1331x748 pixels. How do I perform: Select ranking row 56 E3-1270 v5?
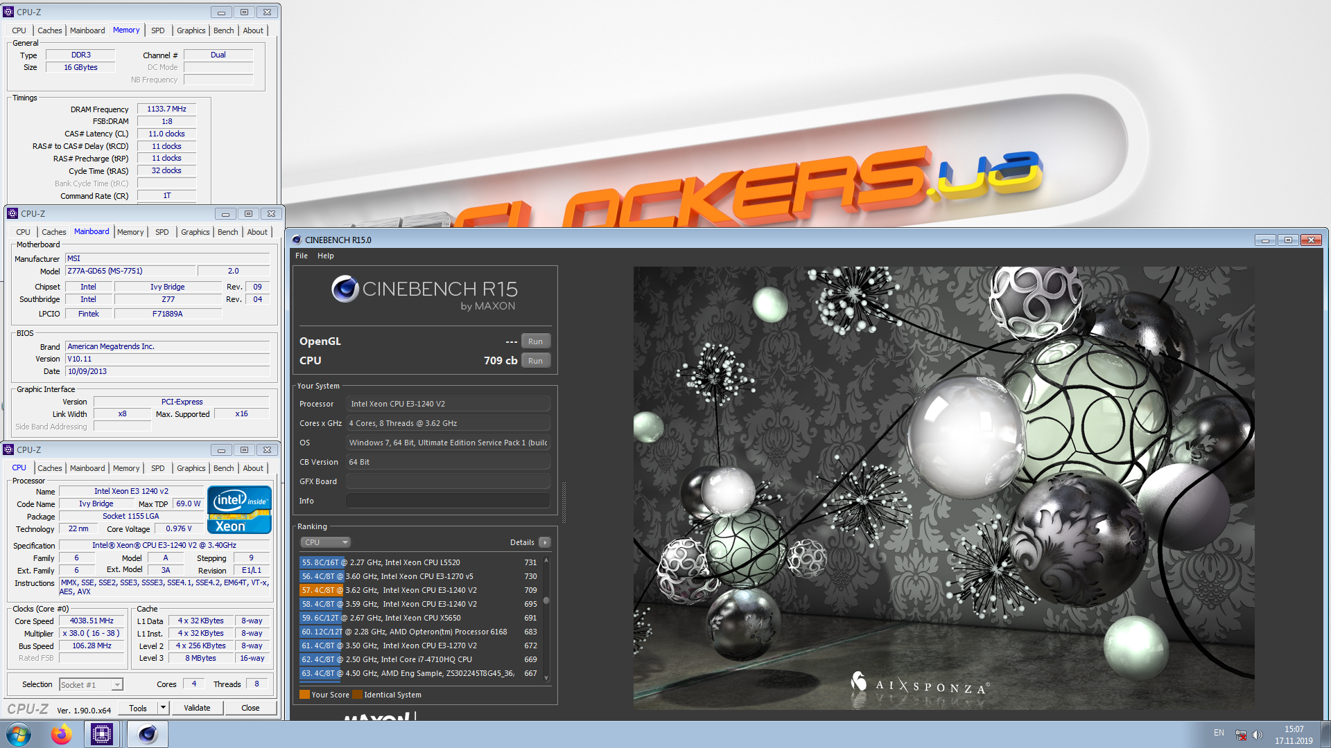pyautogui.click(x=419, y=576)
